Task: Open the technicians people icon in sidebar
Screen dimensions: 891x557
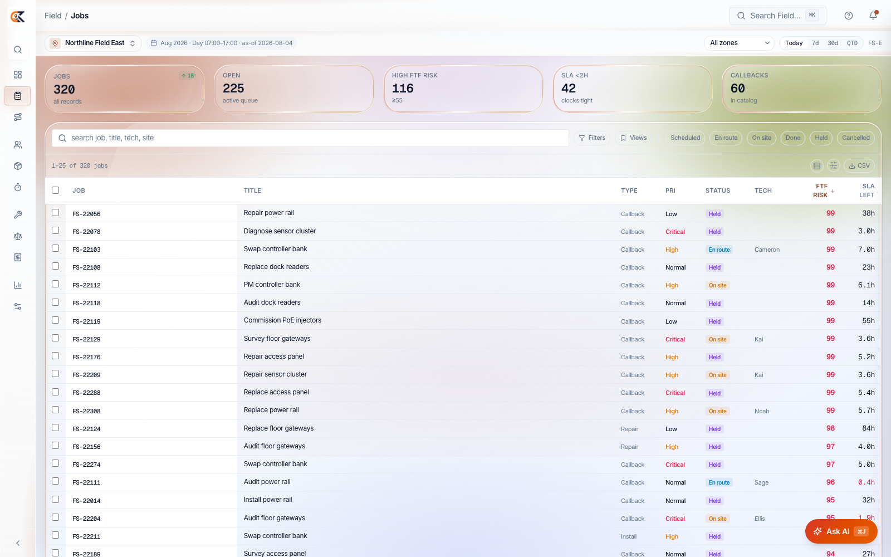Action: (x=18, y=145)
